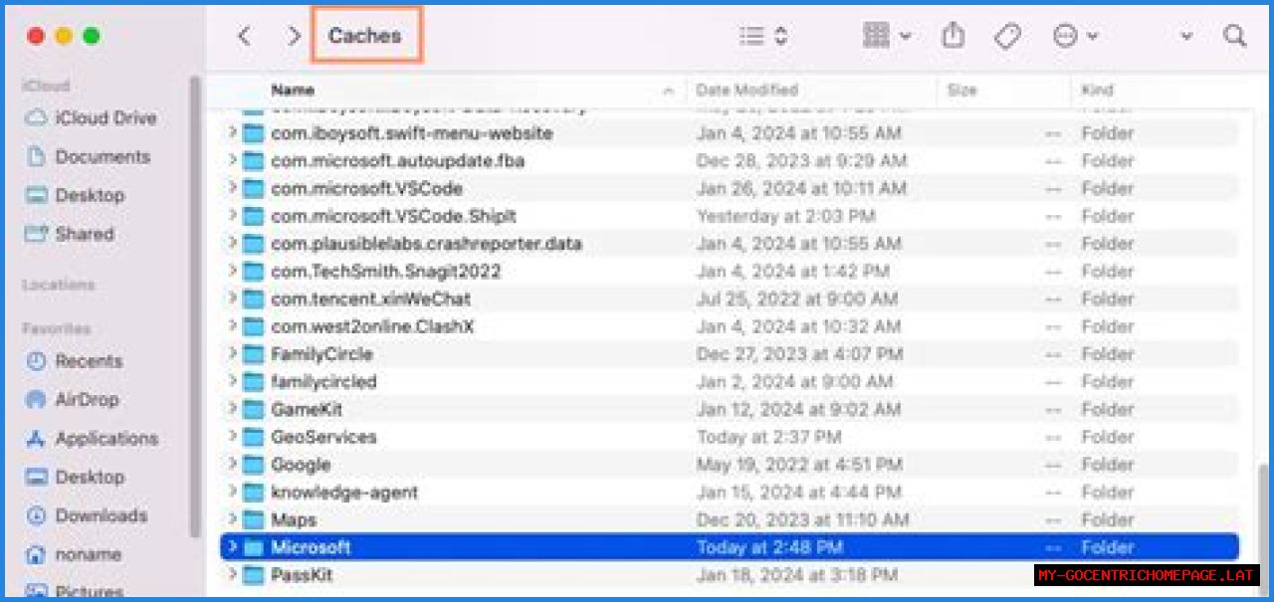Click the Finder back arrow
The image size is (1274, 602).
click(x=244, y=37)
